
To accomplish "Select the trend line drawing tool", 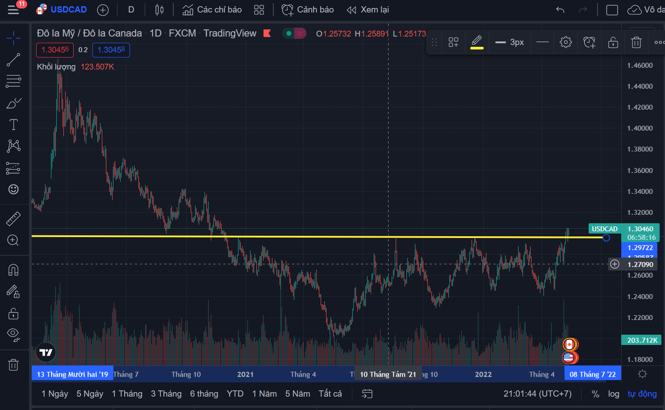I will pos(13,60).
